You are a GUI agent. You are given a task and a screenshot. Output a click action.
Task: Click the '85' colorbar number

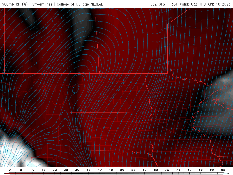(x=201, y=170)
